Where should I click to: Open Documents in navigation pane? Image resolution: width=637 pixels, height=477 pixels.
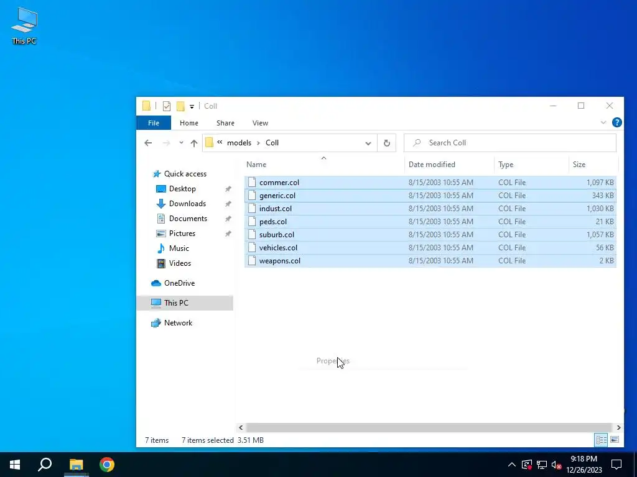[188, 219]
